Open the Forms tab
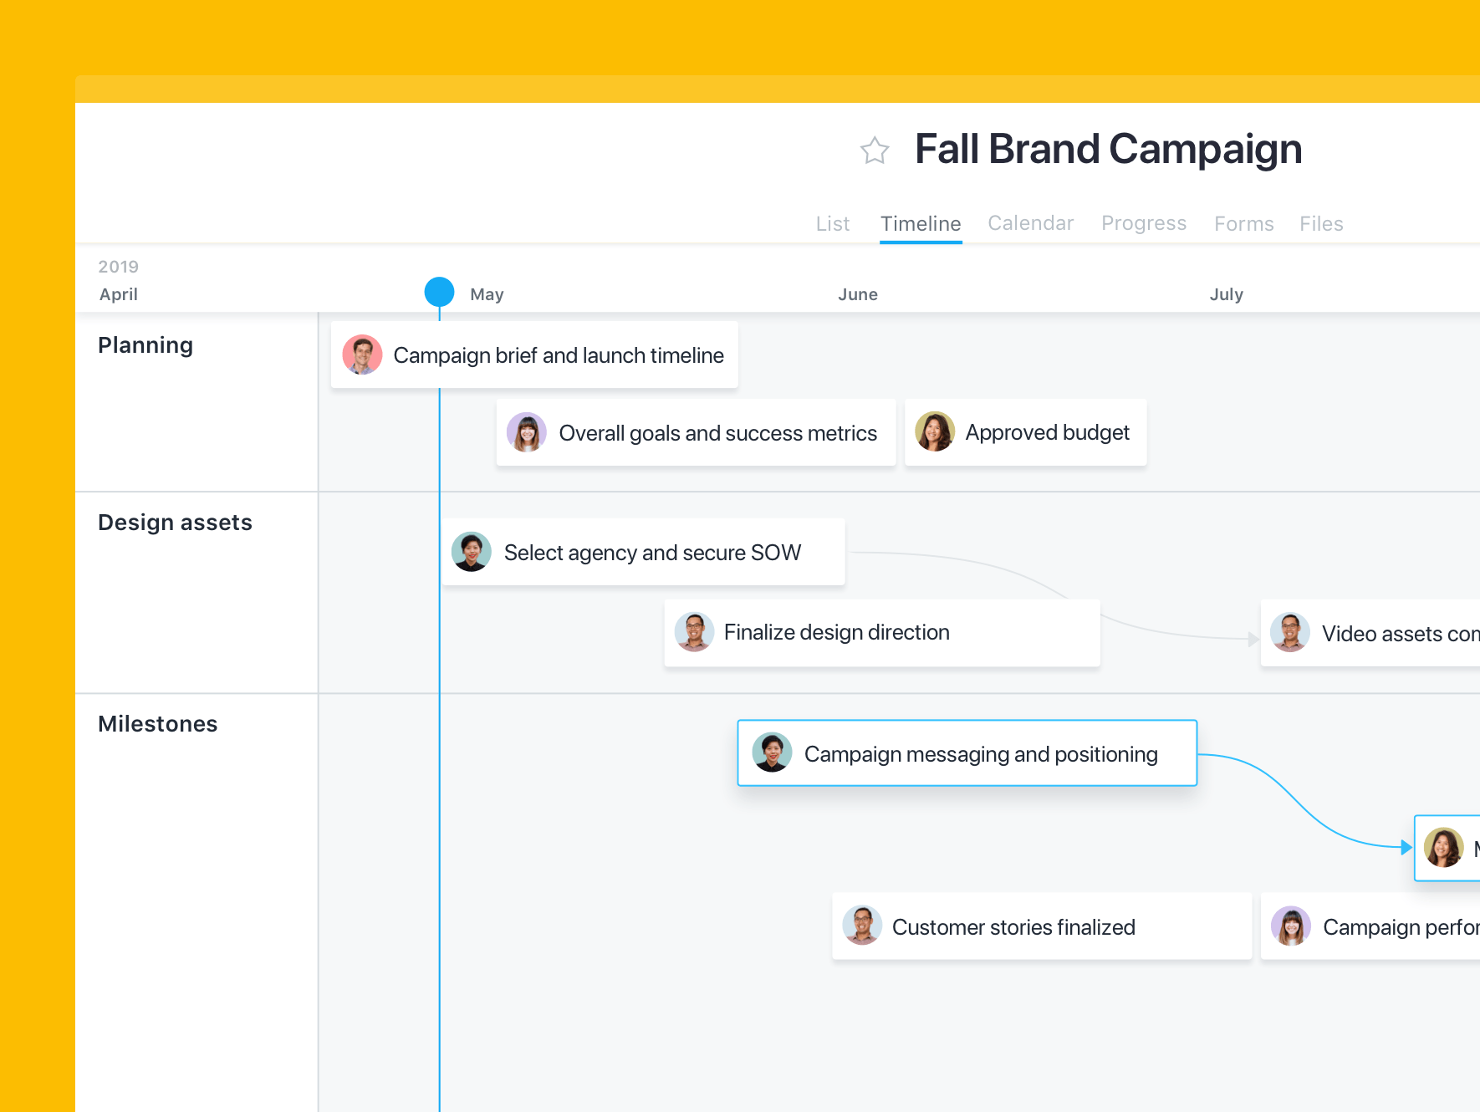 pos(1243,223)
